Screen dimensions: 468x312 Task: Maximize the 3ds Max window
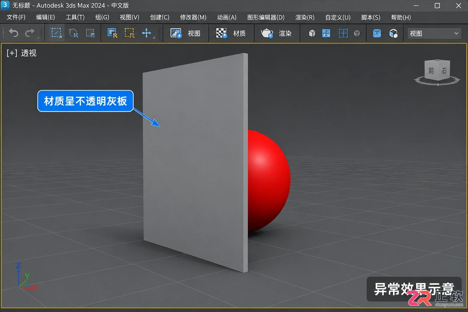point(437,6)
